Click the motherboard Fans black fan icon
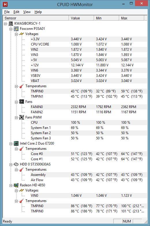The width and height of the screenshot is (150, 226). tap(22, 102)
